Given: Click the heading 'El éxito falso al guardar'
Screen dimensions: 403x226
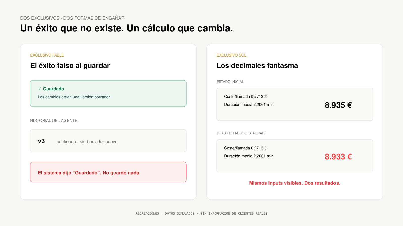Looking at the screenshot, I should tap(70, 66).
